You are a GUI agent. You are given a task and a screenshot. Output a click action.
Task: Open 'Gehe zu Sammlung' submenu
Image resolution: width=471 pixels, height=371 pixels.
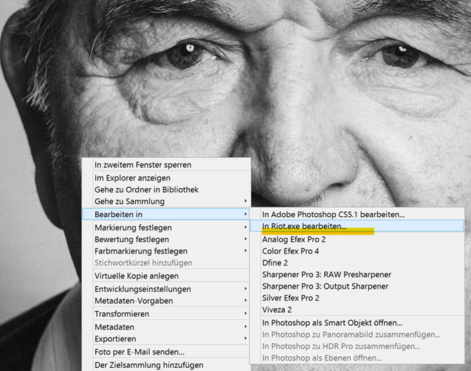pyautogui.click(x=166, y=202)
